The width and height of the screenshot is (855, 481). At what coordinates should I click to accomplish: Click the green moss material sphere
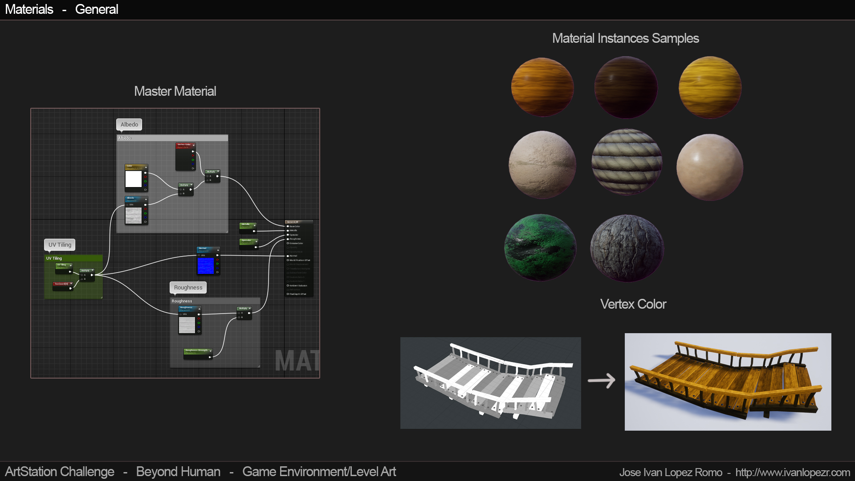tap(540, 248)
